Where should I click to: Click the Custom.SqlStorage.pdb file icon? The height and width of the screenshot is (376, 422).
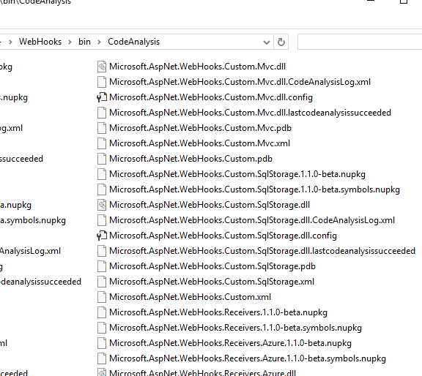coord(102,266)
